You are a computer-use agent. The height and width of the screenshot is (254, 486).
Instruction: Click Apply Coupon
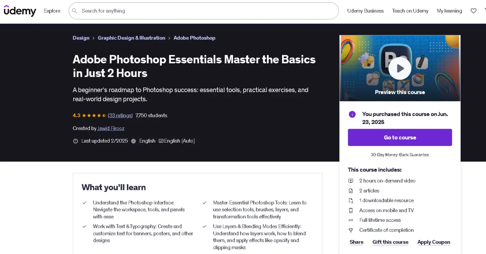(434, 242)
